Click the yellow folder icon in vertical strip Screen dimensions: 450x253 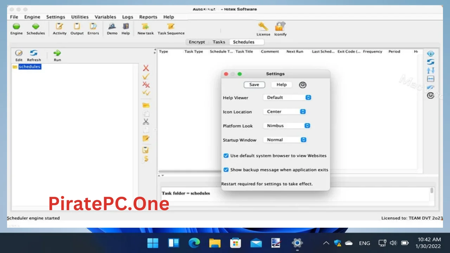coord(146,105)
